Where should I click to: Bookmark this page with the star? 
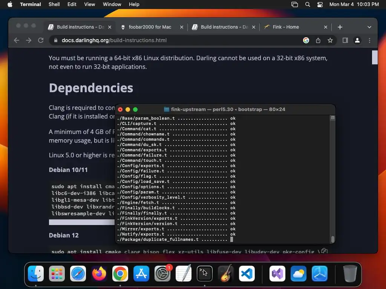point(330,40)
